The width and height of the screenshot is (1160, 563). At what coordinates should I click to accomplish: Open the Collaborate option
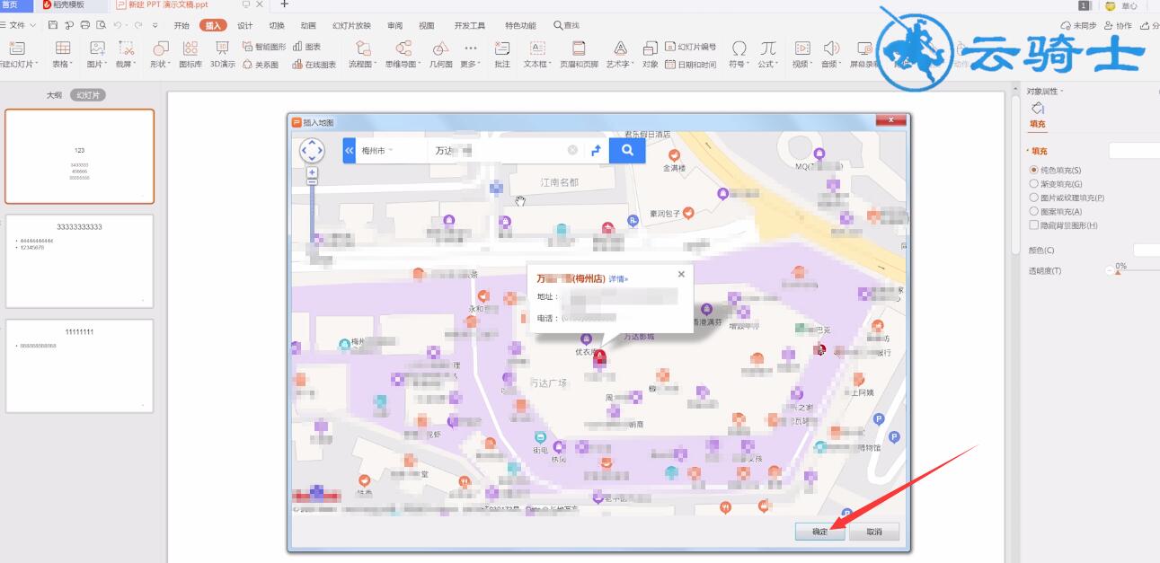click(1120, 26)
